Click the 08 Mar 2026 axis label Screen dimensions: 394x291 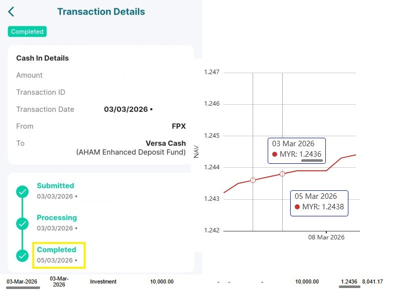click(x=326, y=237)
